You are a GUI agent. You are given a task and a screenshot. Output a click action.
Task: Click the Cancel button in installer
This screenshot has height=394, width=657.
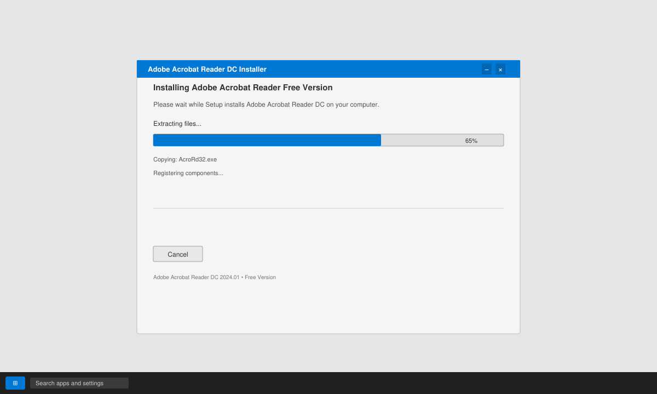(178, 254)
